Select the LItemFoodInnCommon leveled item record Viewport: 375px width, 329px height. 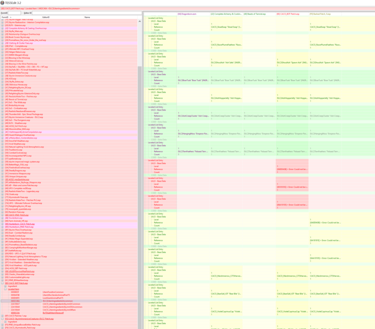tap(69, 292)
